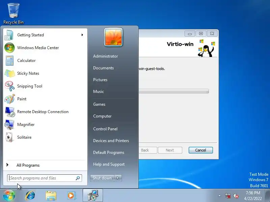Open Remote Desktop Connection icon
Image resolution: width=270 pixels, height=202 pixels.
click(10, 112)
